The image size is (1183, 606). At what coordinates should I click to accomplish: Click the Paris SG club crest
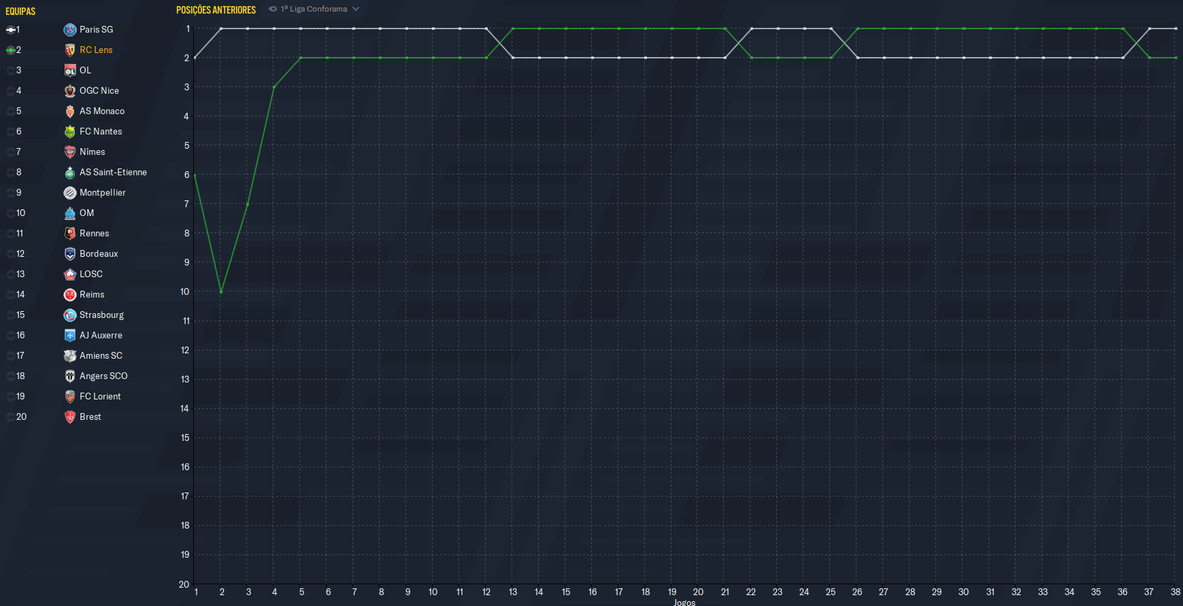point(70,30)
